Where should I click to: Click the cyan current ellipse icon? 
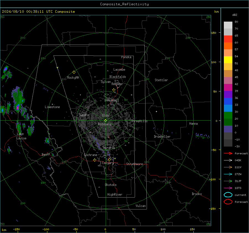click(228, 195)
